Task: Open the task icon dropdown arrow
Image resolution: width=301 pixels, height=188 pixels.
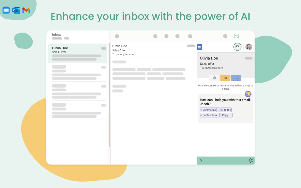Action: tap(239, 78)
